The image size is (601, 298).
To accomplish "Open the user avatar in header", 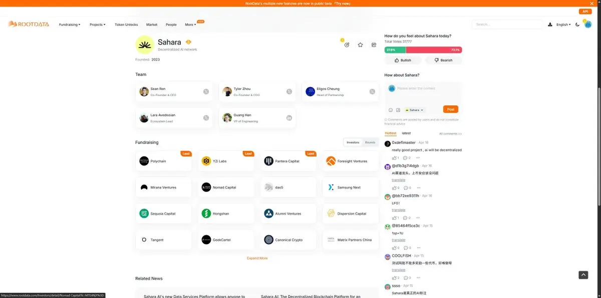I will tap(588, 24).
